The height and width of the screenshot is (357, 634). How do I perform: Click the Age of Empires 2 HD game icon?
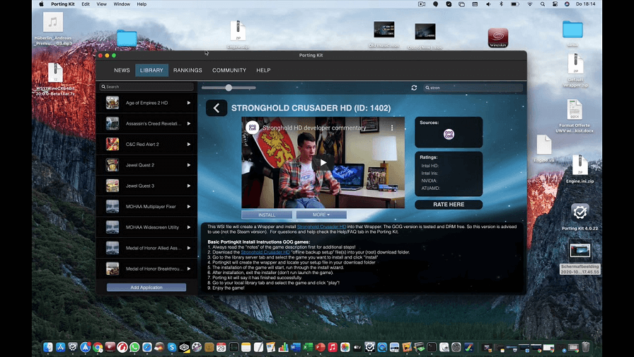113,103
